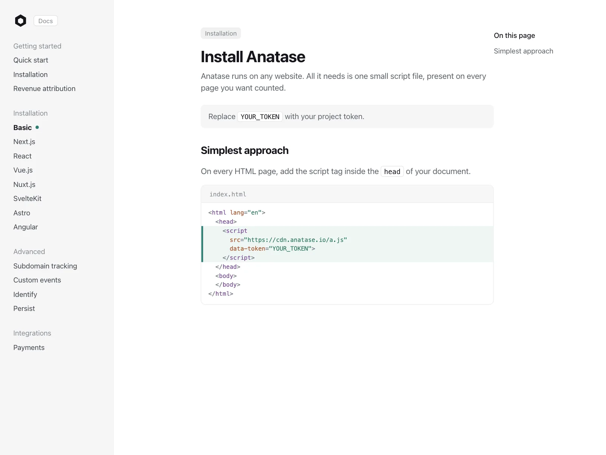
Task: Open Payments integration page
Action: (29, 348)
